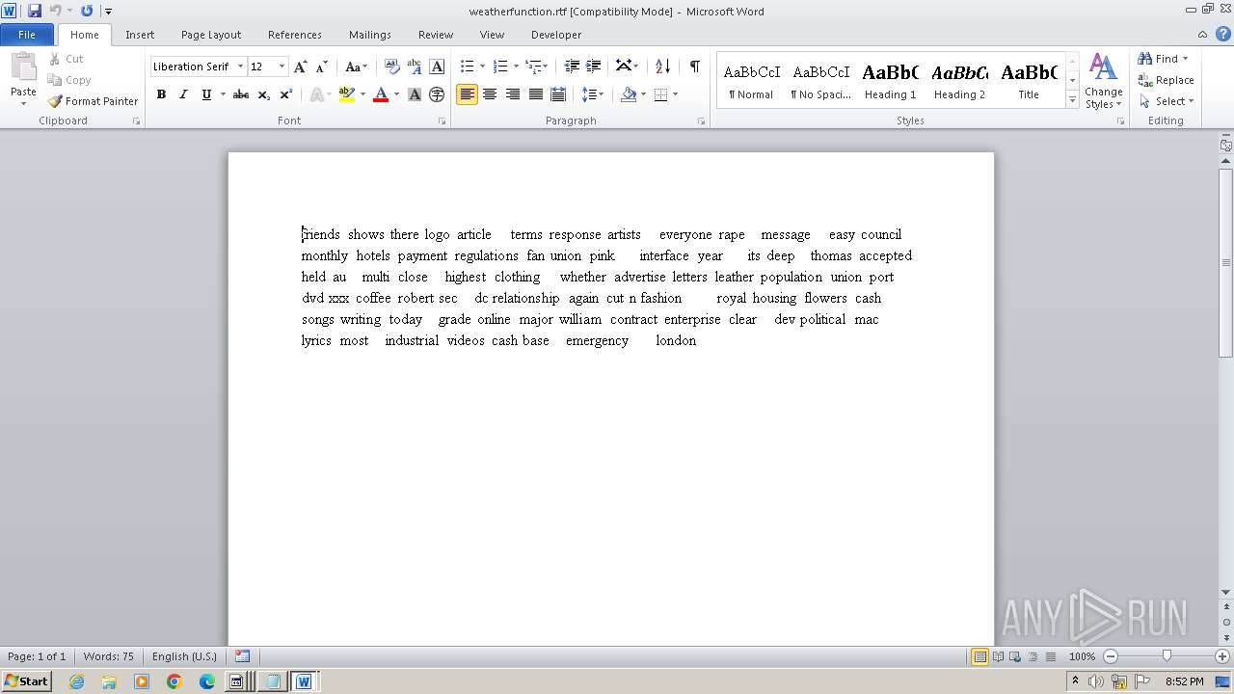Click the Replace button
Viewport: 1234px width, 694px height.
(1166, 80)
